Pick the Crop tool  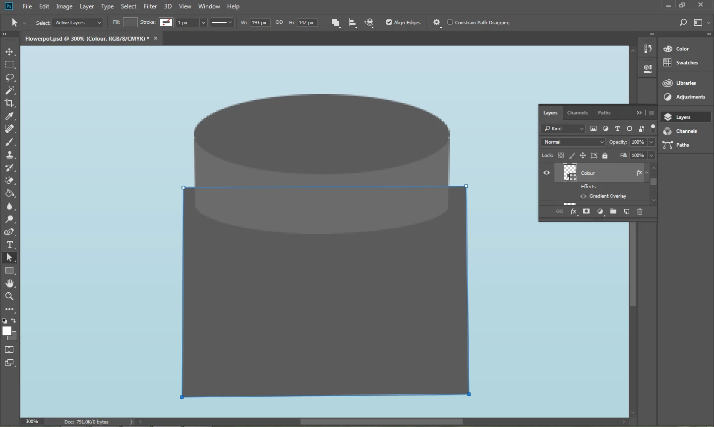9,103
